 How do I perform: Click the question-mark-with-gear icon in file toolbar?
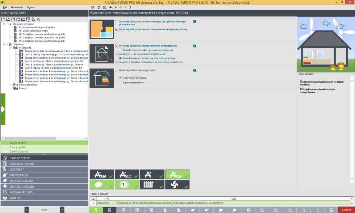[x=33, y=20]
